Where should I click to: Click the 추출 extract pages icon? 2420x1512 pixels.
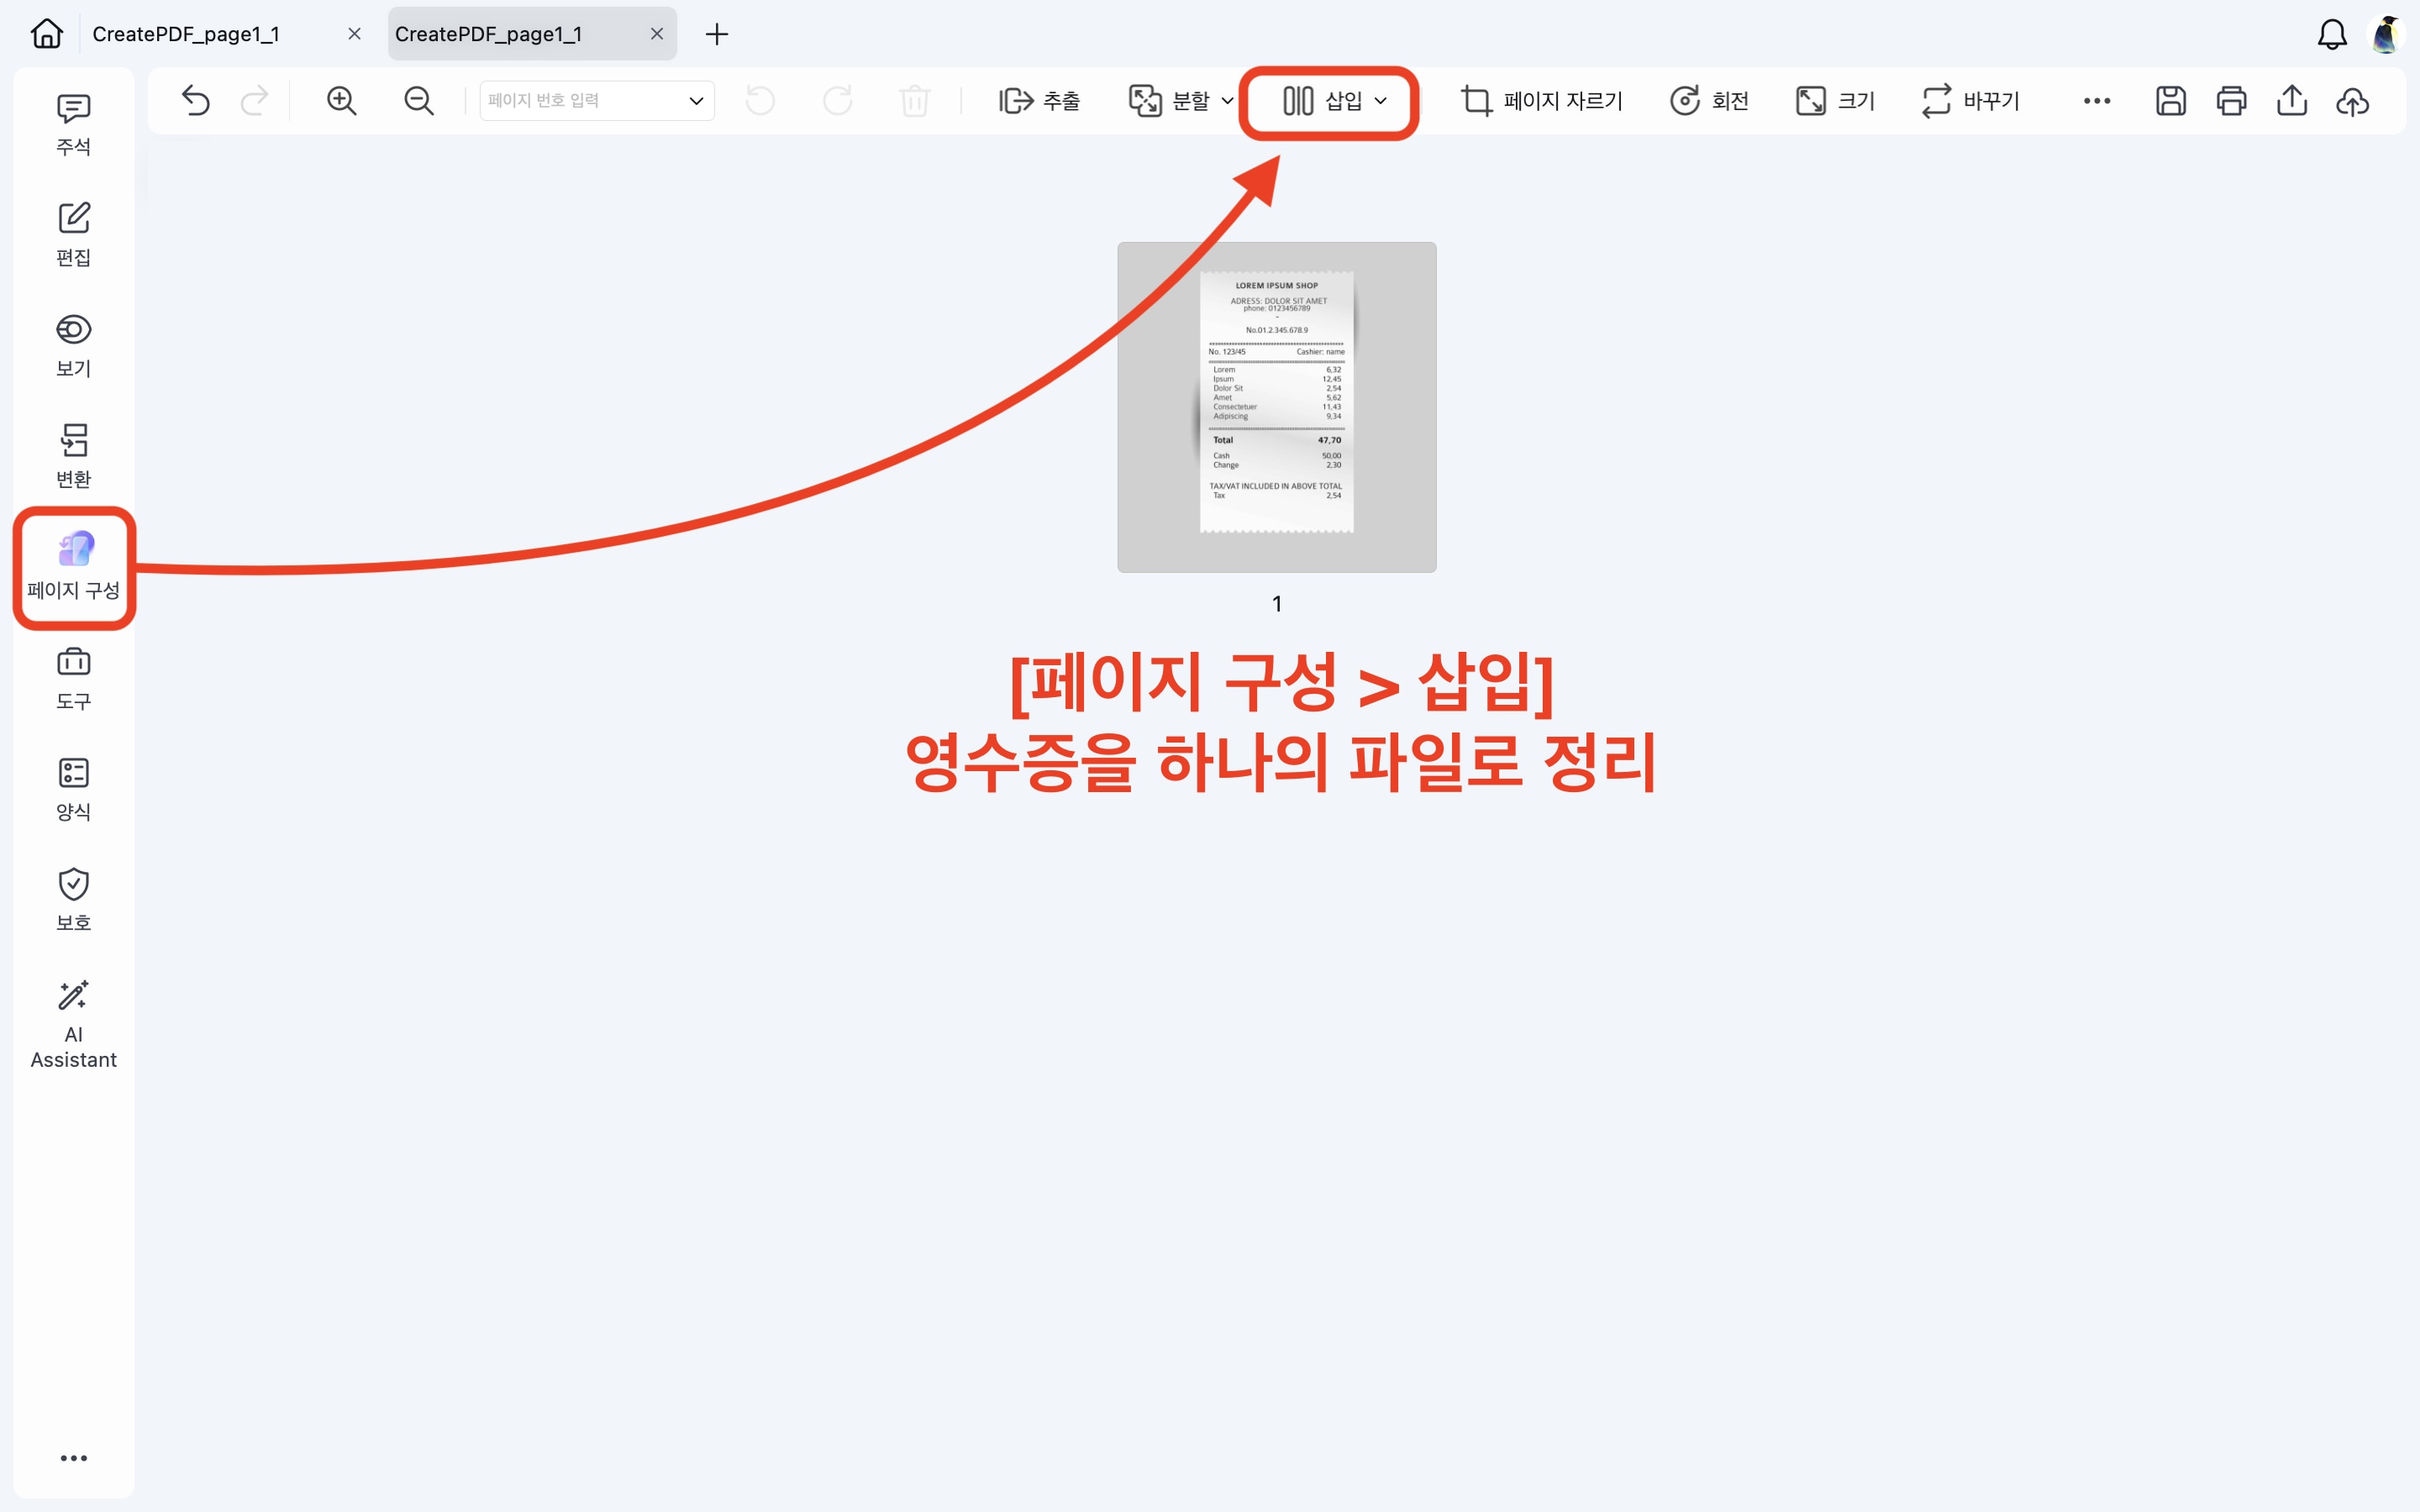[x=1040, y=100]
